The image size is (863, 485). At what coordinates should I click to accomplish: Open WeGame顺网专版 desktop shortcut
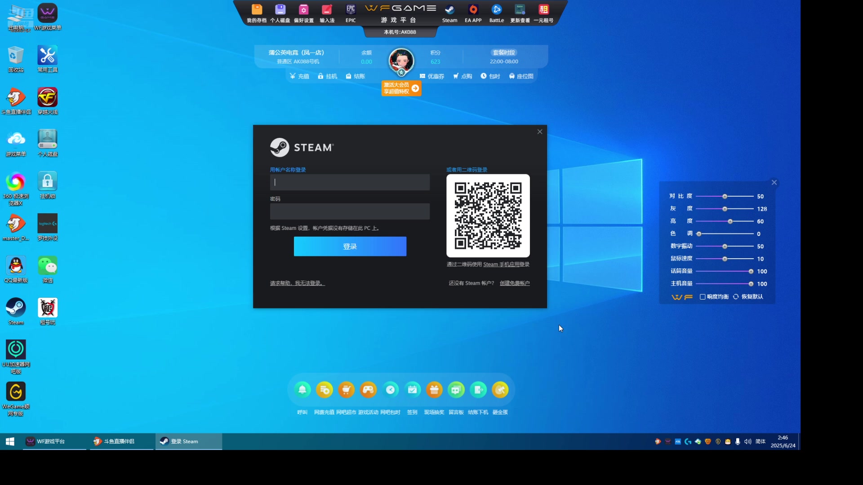[x=16, y=399]
